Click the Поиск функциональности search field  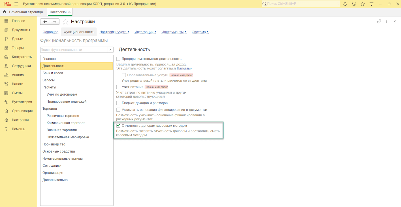[x=74, y=50]
